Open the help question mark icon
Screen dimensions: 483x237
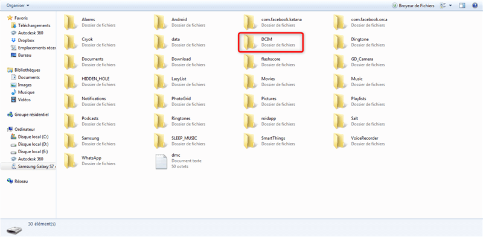475,5
